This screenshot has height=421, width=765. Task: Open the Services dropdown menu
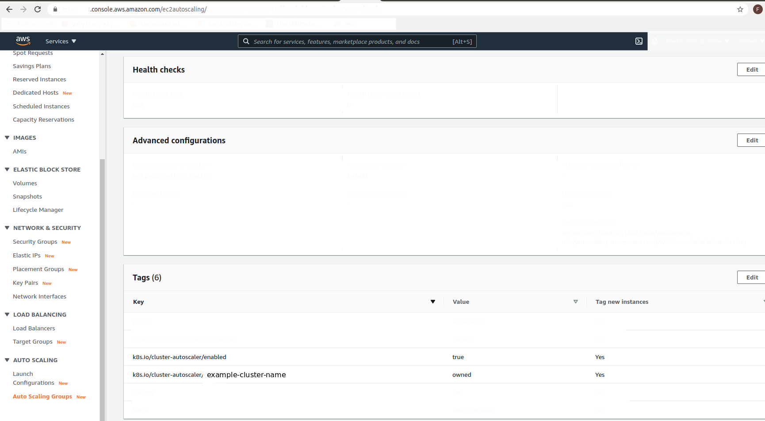[61, 41]
